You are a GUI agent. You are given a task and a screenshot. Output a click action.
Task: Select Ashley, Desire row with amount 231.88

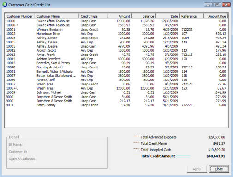point(116,38)
